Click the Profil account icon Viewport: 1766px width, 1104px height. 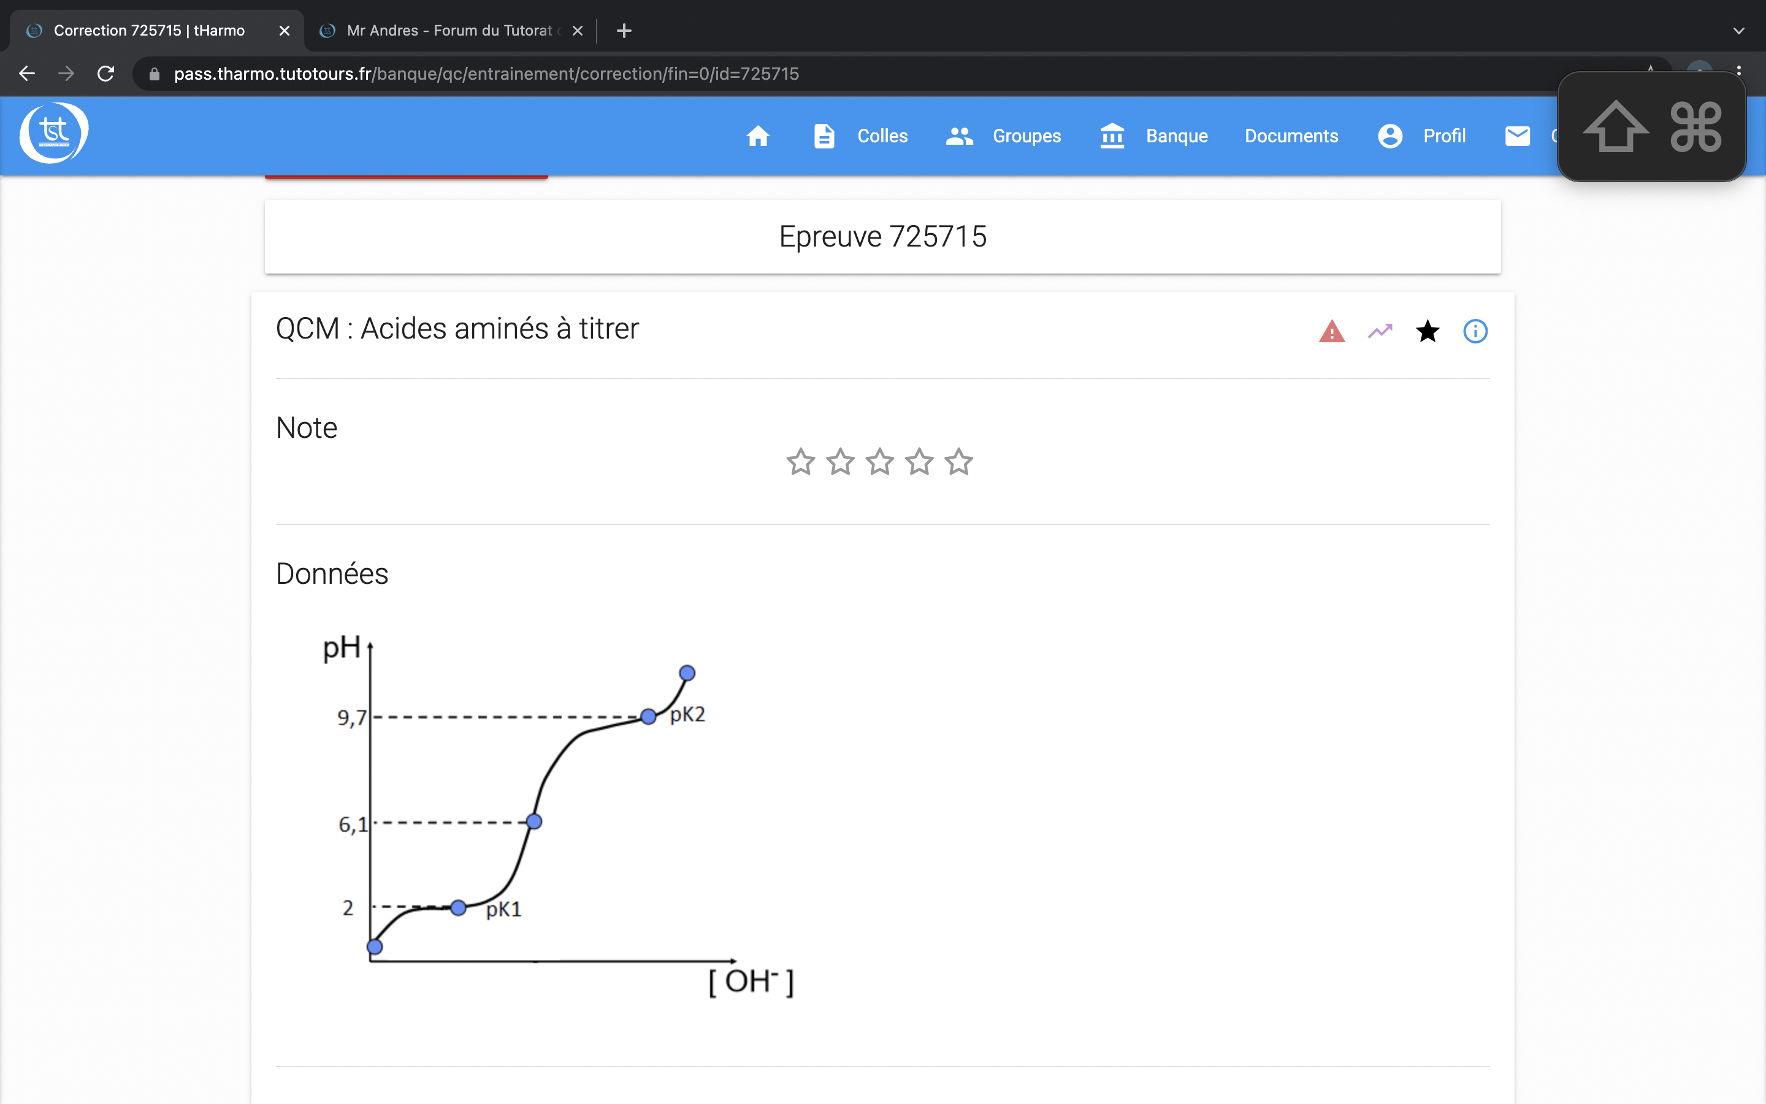1390,136
